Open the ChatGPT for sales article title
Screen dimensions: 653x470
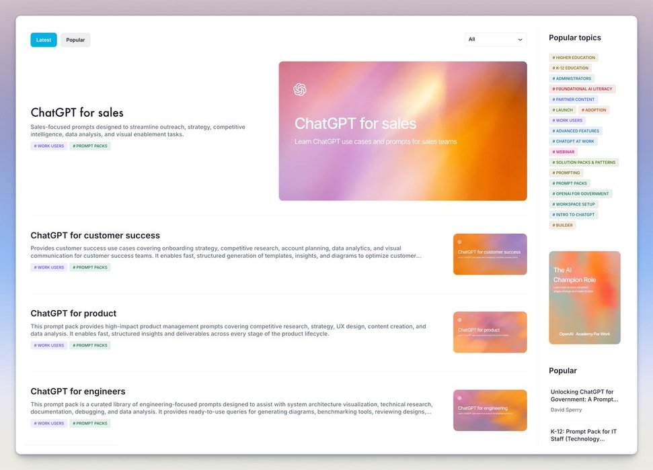coord(77,113)
